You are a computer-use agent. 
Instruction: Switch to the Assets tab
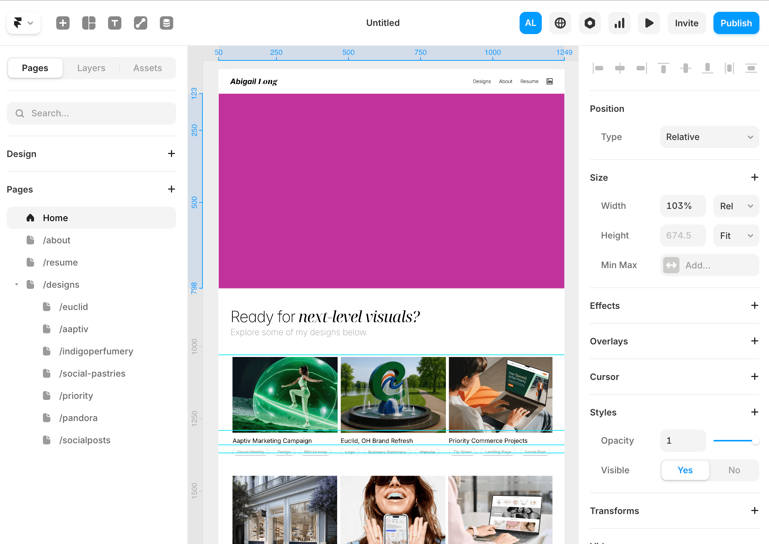[x=147, y=68]
